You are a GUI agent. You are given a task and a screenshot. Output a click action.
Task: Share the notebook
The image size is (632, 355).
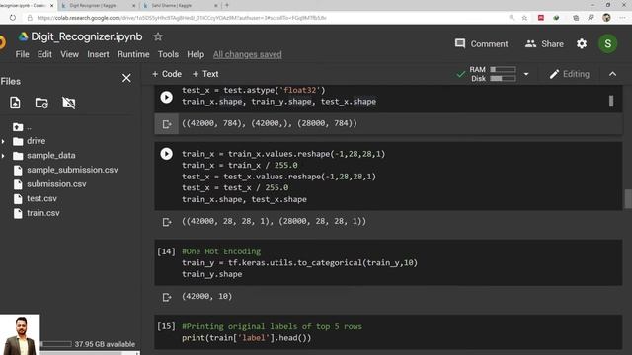click(x=544, y=43)
